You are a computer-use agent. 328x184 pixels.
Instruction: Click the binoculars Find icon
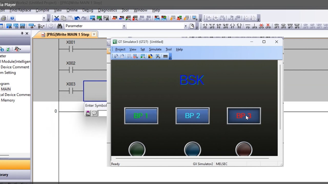click(x=59, y=26)
